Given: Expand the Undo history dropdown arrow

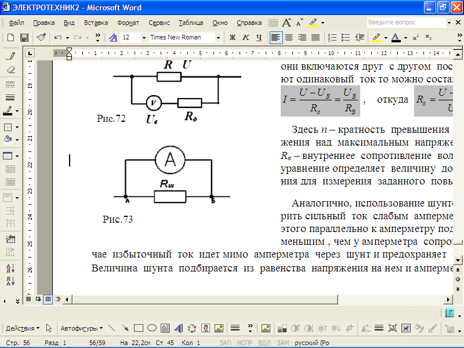Looking at the screenshot, I should point(67,38).
